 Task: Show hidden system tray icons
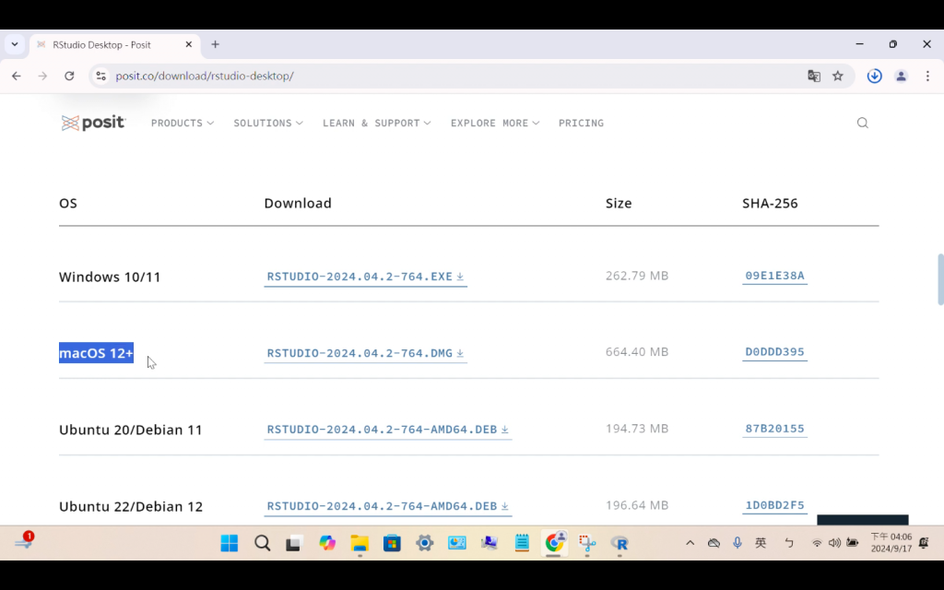(690, 543)
